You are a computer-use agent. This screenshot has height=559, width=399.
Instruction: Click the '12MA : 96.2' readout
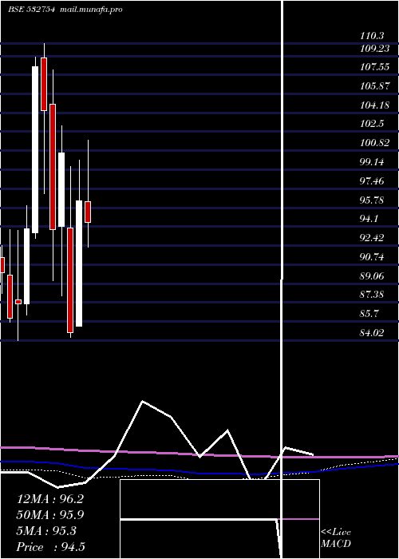(x=50, y=499)
